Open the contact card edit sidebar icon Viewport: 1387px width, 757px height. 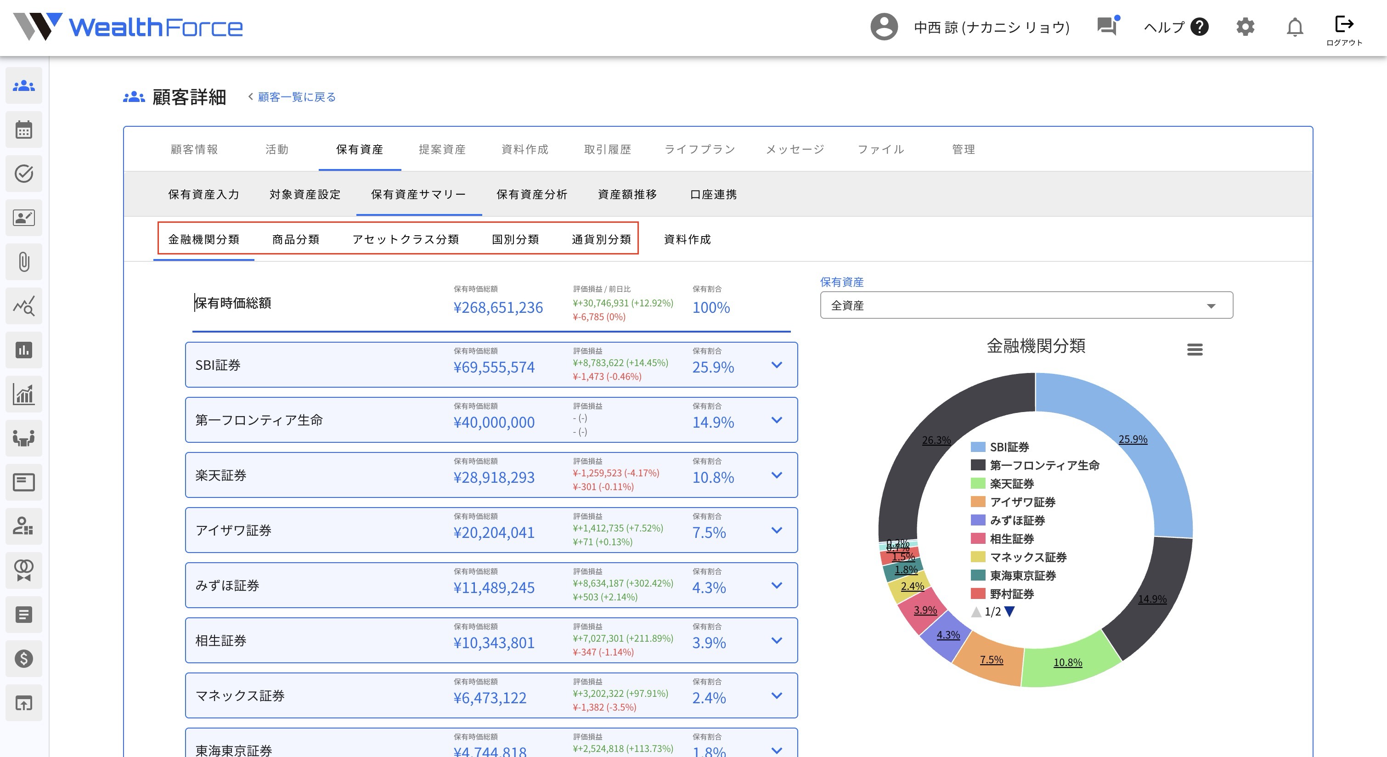point(24,218)
